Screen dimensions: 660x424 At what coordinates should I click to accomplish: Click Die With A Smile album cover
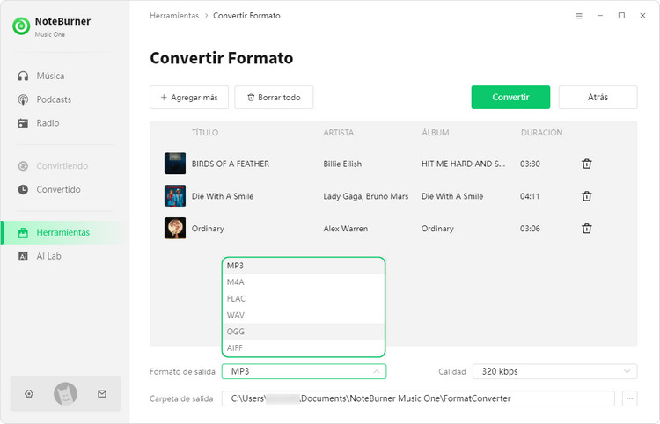coord(175,195)
